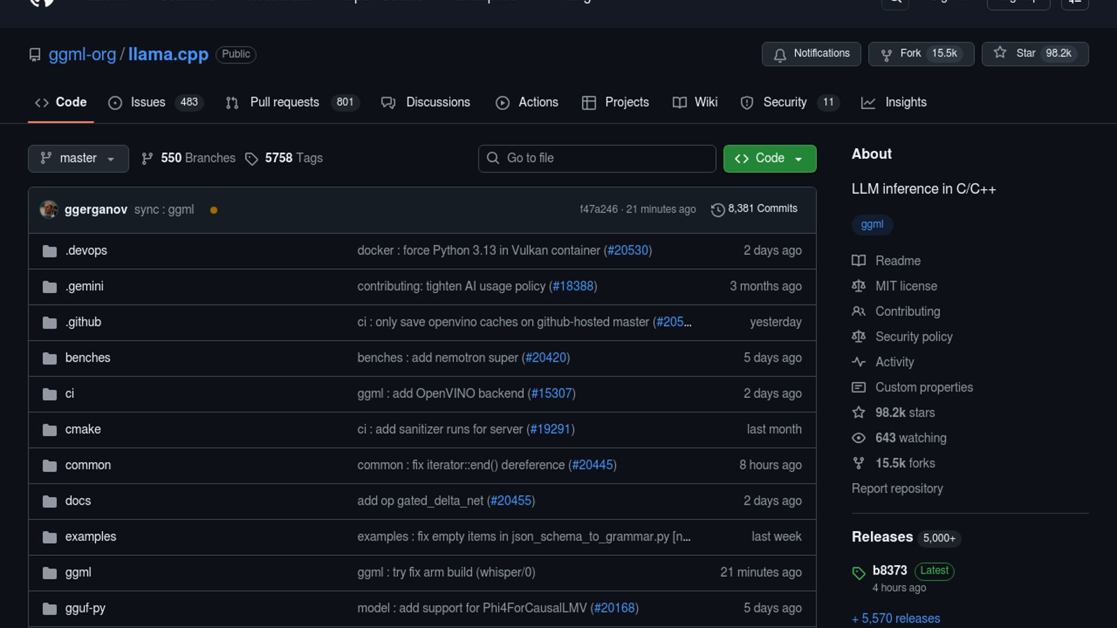Click the Notifications bell icon
This screenshot has width=1117, height=628.
pyautogui.click(x=780, y=55)
